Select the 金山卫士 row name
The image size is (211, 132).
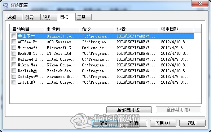[x=26, y=36]
